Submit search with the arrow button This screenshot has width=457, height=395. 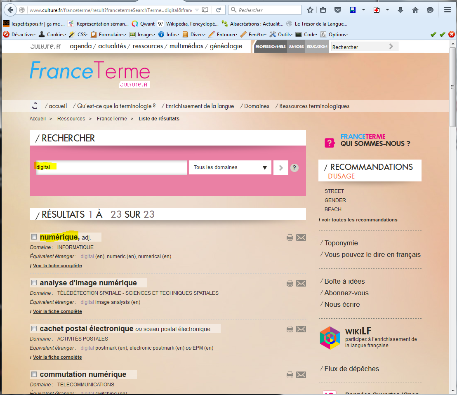(x=280, y=168)
